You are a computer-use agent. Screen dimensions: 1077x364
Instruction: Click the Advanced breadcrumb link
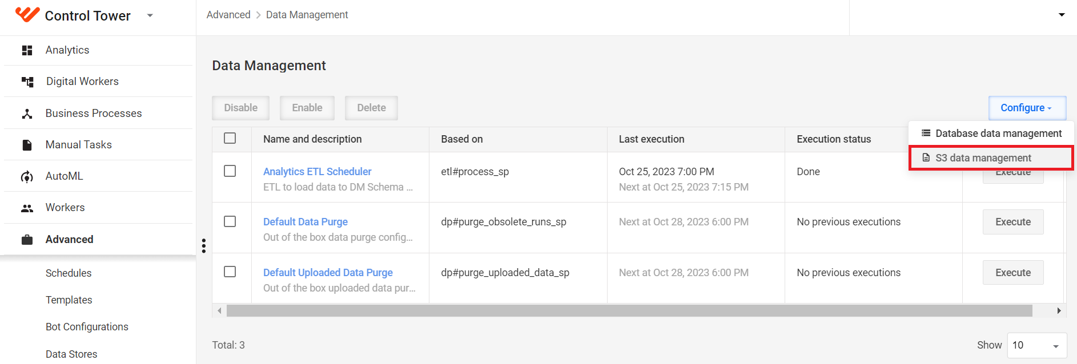[x=228, y=15]
